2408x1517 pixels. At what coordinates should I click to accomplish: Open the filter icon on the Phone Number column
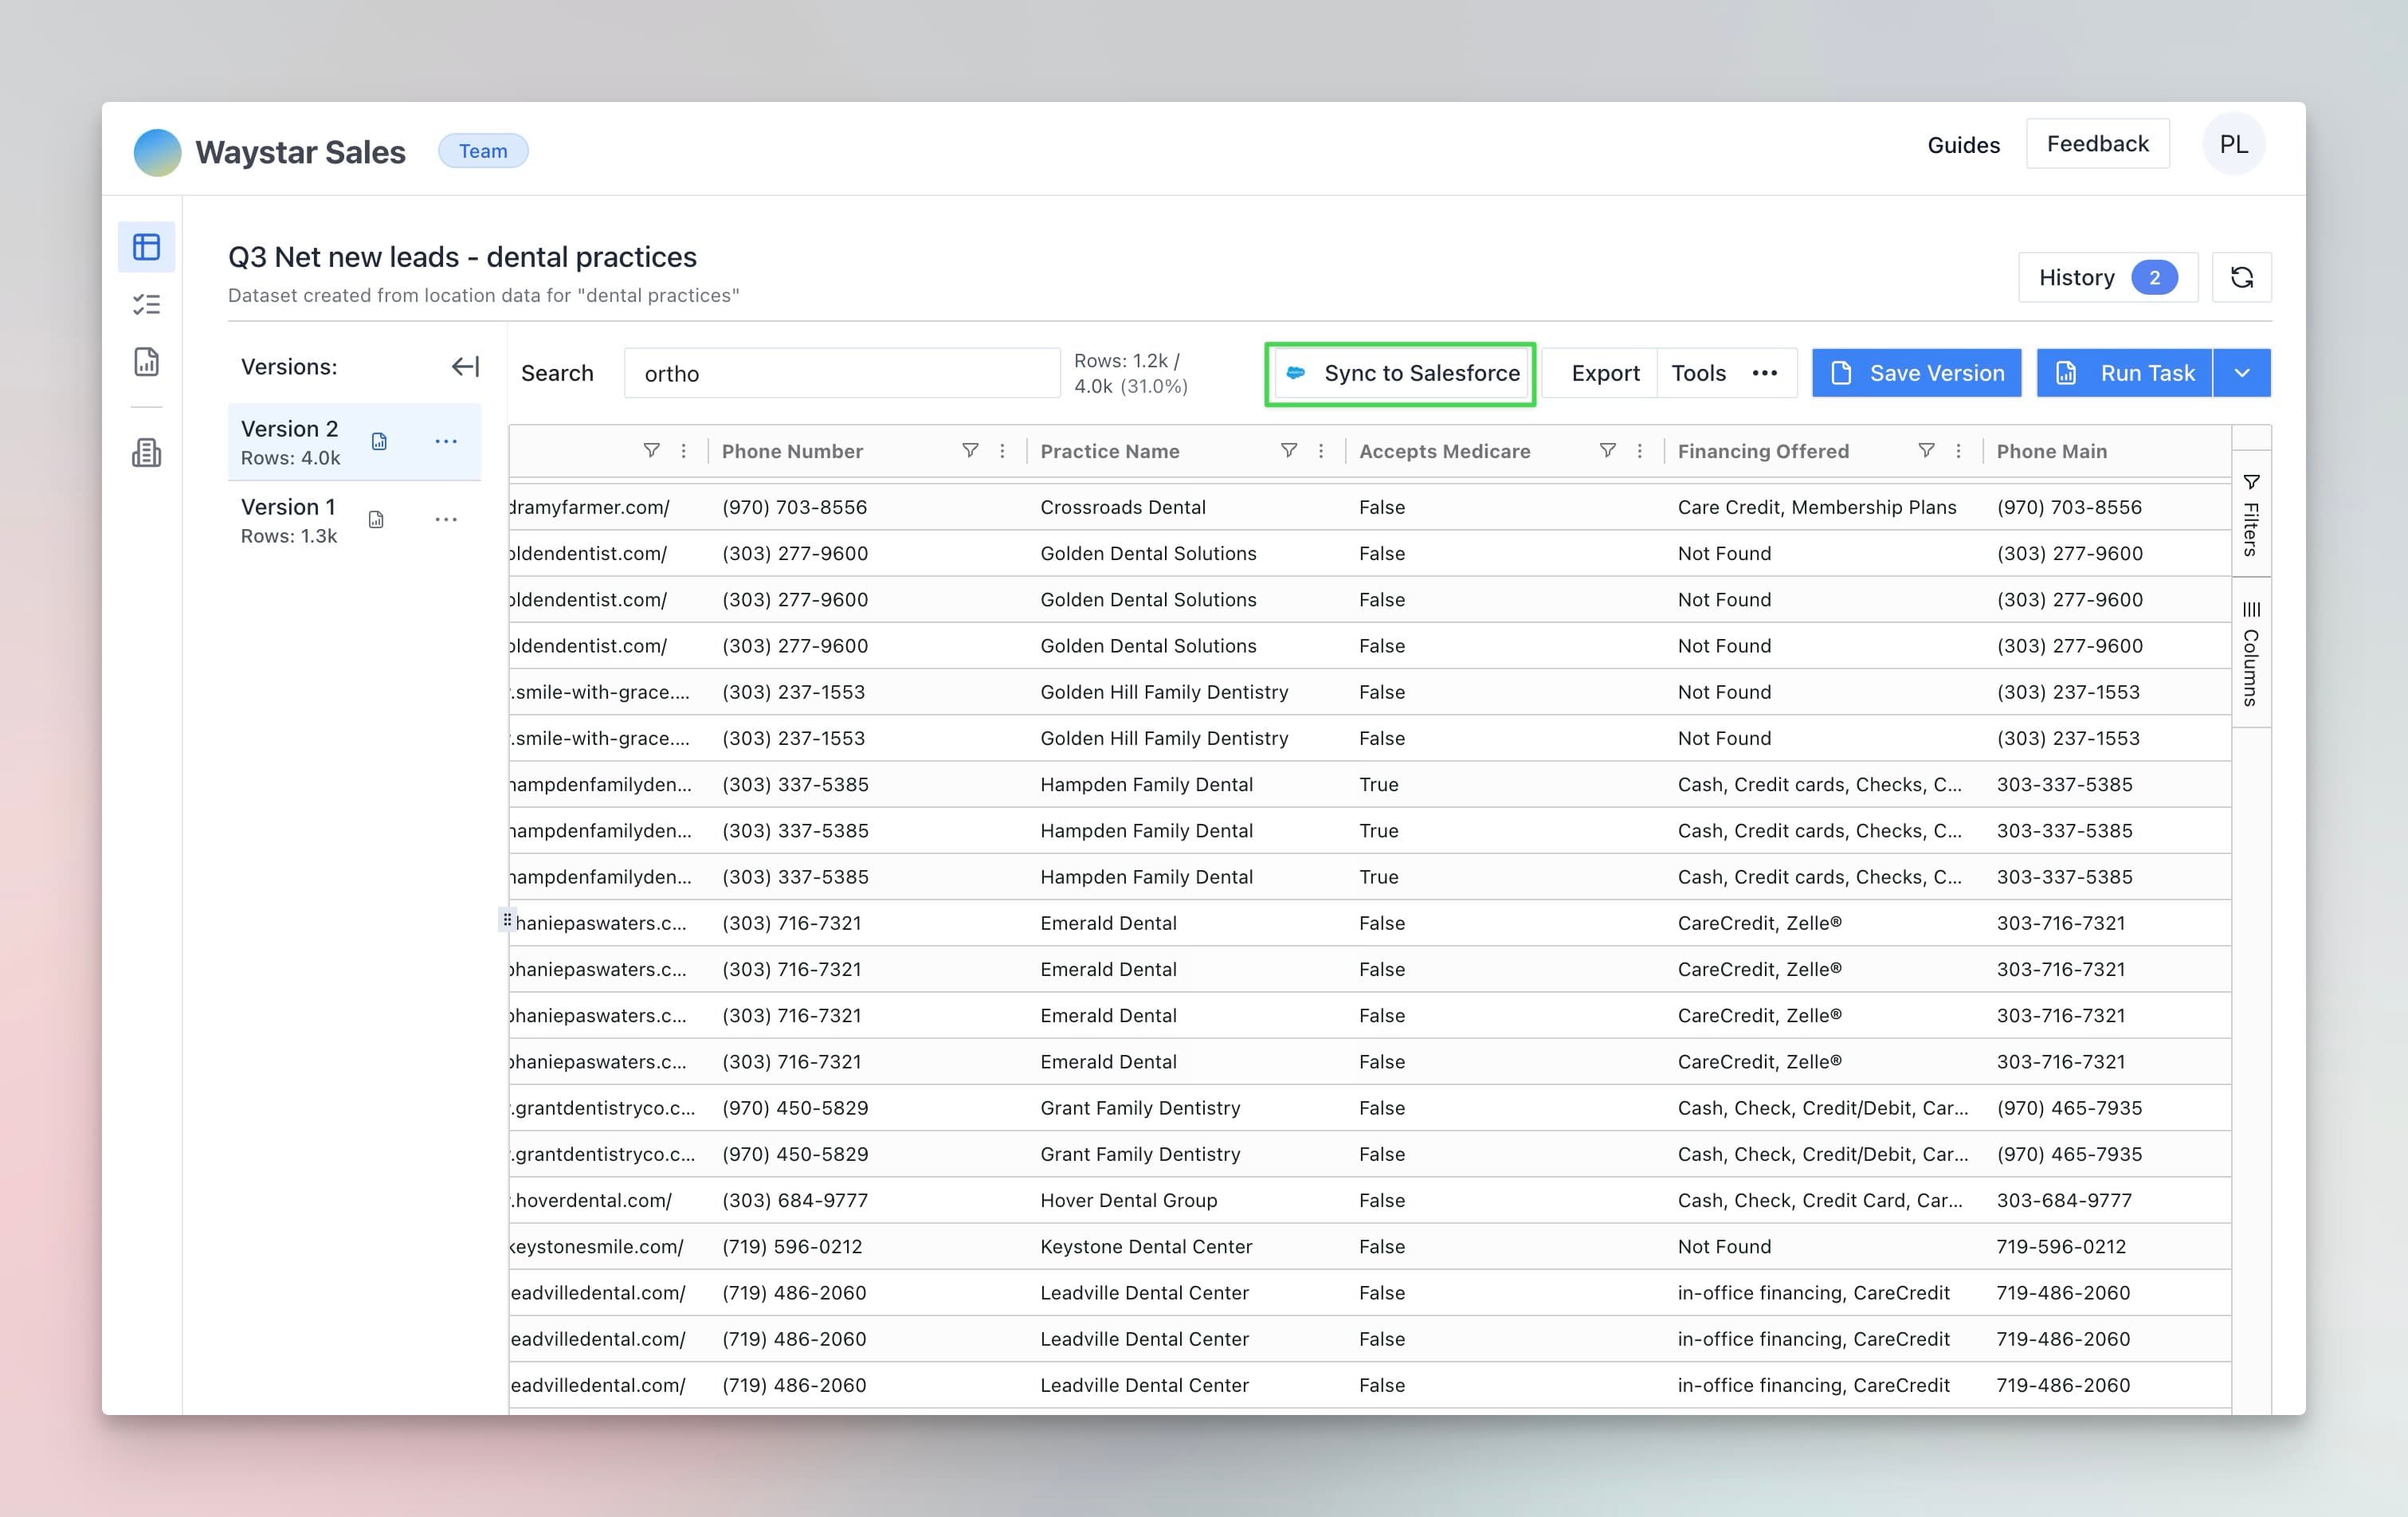[970, 451]
